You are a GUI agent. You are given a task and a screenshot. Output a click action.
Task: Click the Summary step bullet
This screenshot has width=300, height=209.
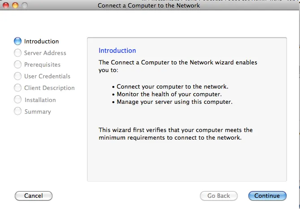click(17, 111)
